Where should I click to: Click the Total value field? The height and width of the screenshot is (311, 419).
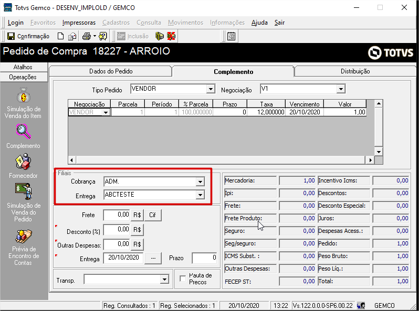391,281
